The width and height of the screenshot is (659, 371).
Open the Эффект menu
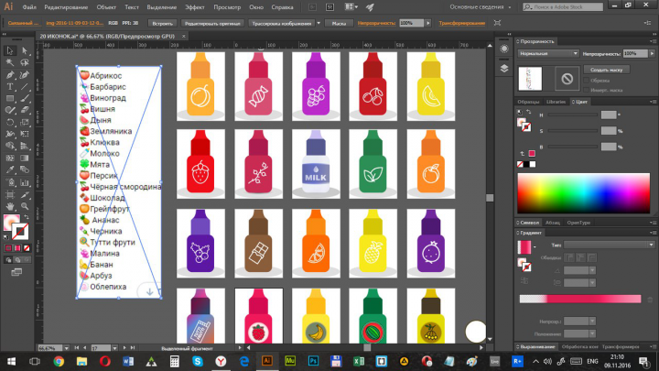pos(195,7)
